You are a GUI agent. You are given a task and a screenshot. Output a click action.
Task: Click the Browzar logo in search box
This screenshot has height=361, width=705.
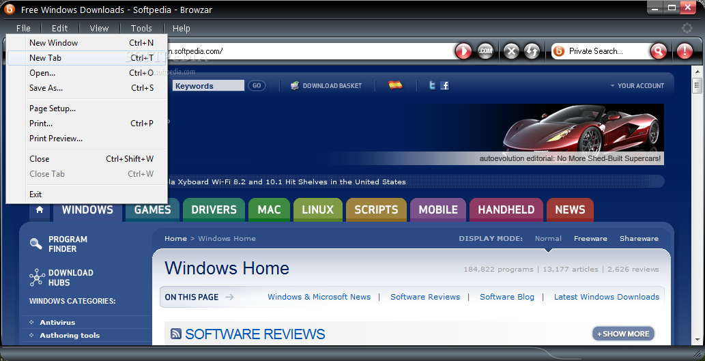coord(558,51)
